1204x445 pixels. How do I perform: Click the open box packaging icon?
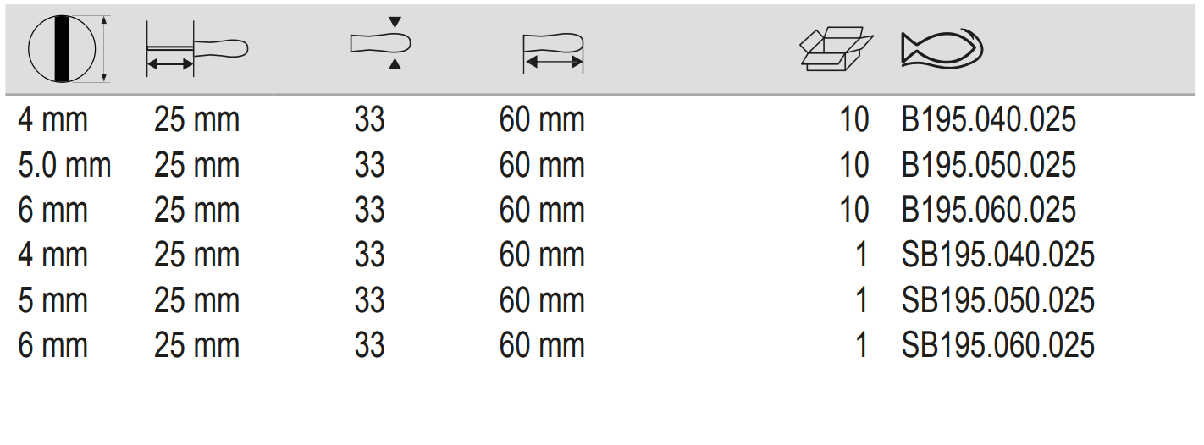[x=836, y=50]
